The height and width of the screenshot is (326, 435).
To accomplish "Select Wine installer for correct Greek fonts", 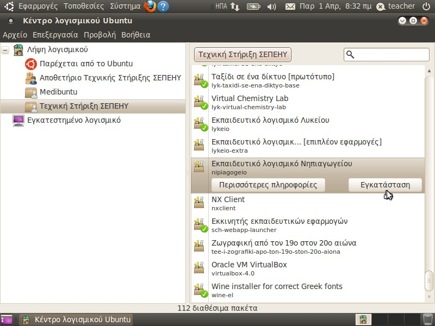I will tap(308, 290).
